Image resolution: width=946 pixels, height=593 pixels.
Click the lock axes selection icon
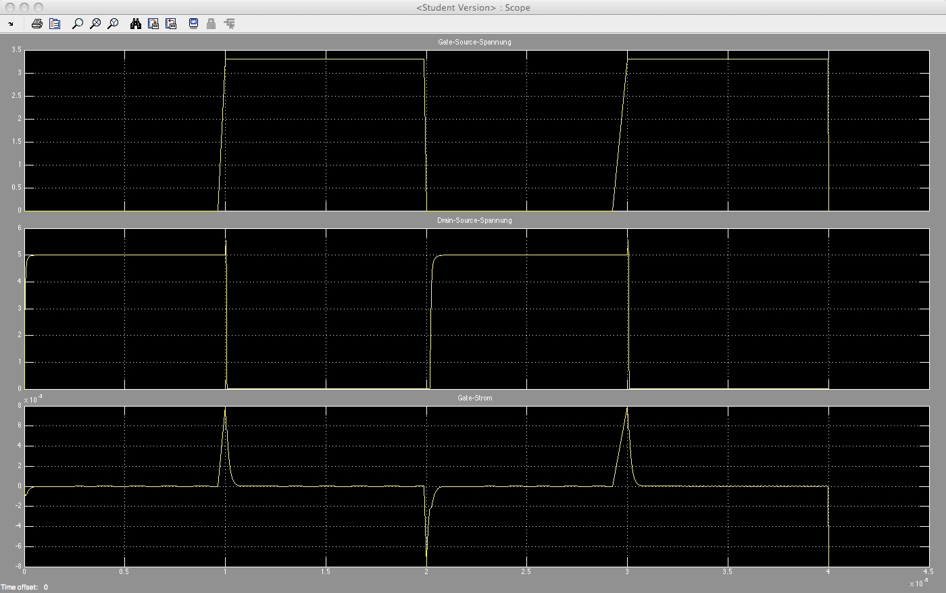[211, 24]
